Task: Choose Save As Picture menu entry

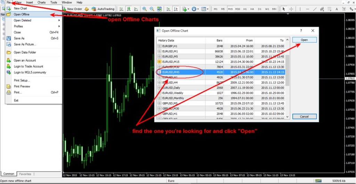Action: tap(34, 44)
